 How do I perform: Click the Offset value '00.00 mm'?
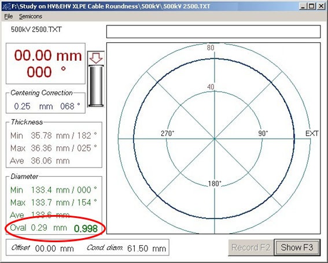click(x=54, y=249)
